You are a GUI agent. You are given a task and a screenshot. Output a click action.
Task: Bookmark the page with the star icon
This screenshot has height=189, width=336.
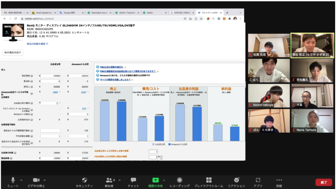(201, 19)
